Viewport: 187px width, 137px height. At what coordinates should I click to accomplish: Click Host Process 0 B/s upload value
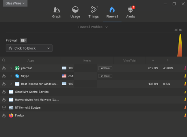point(166,84)
